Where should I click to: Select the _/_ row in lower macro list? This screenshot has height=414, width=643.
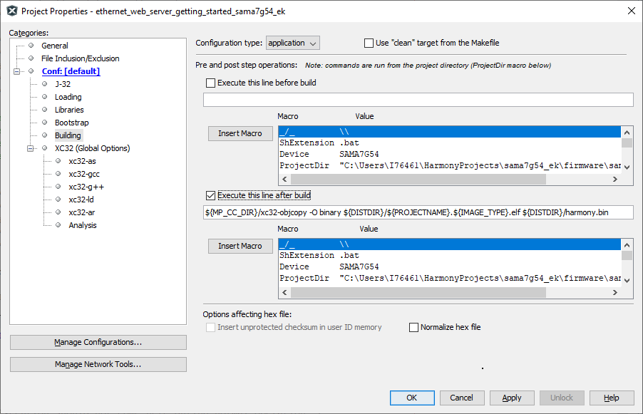(449, 244)
